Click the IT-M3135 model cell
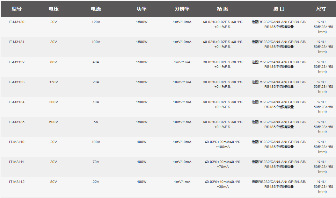This screenshot has width=336, height=198. 16,122
